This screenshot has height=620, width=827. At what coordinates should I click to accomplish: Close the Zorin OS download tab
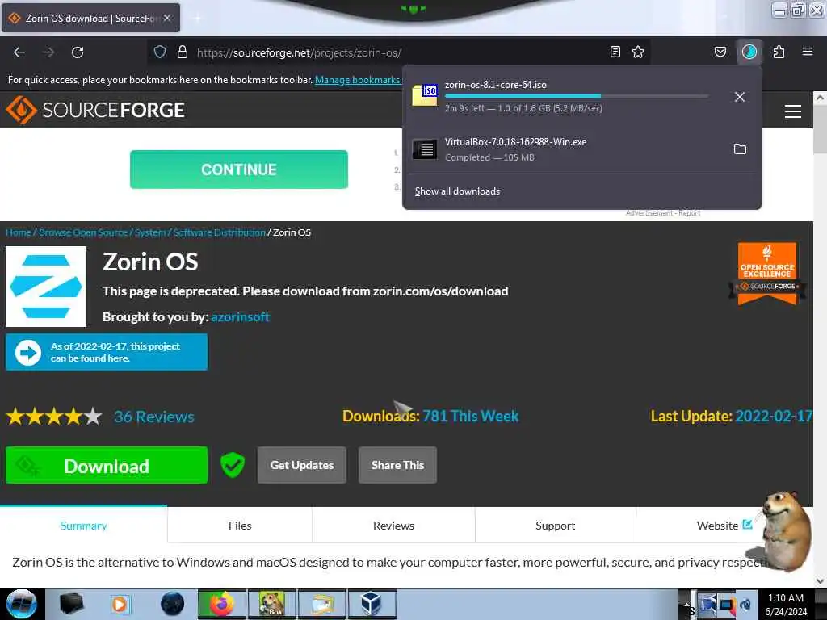(167, 18)
